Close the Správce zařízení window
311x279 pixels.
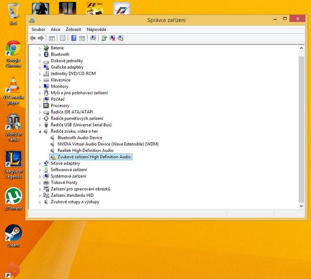pyautogui.click(x=297, y=19)
